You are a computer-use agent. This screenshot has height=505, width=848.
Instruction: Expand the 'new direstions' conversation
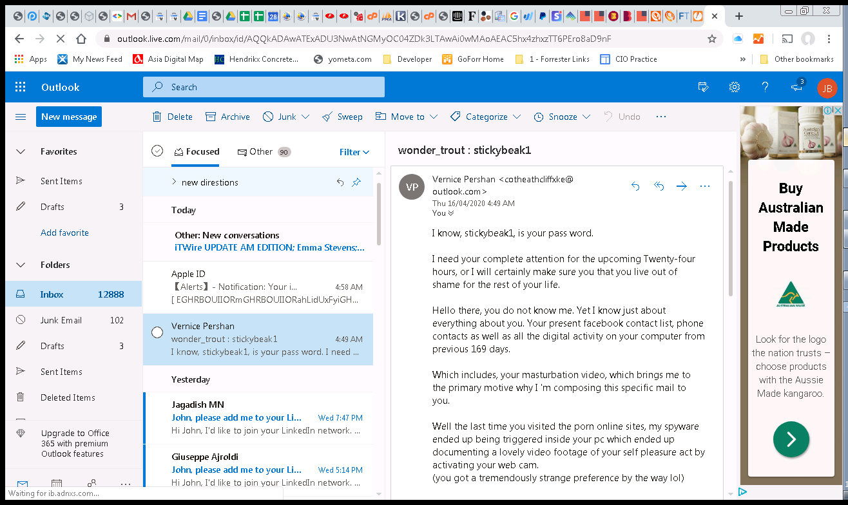click(174, 182)
